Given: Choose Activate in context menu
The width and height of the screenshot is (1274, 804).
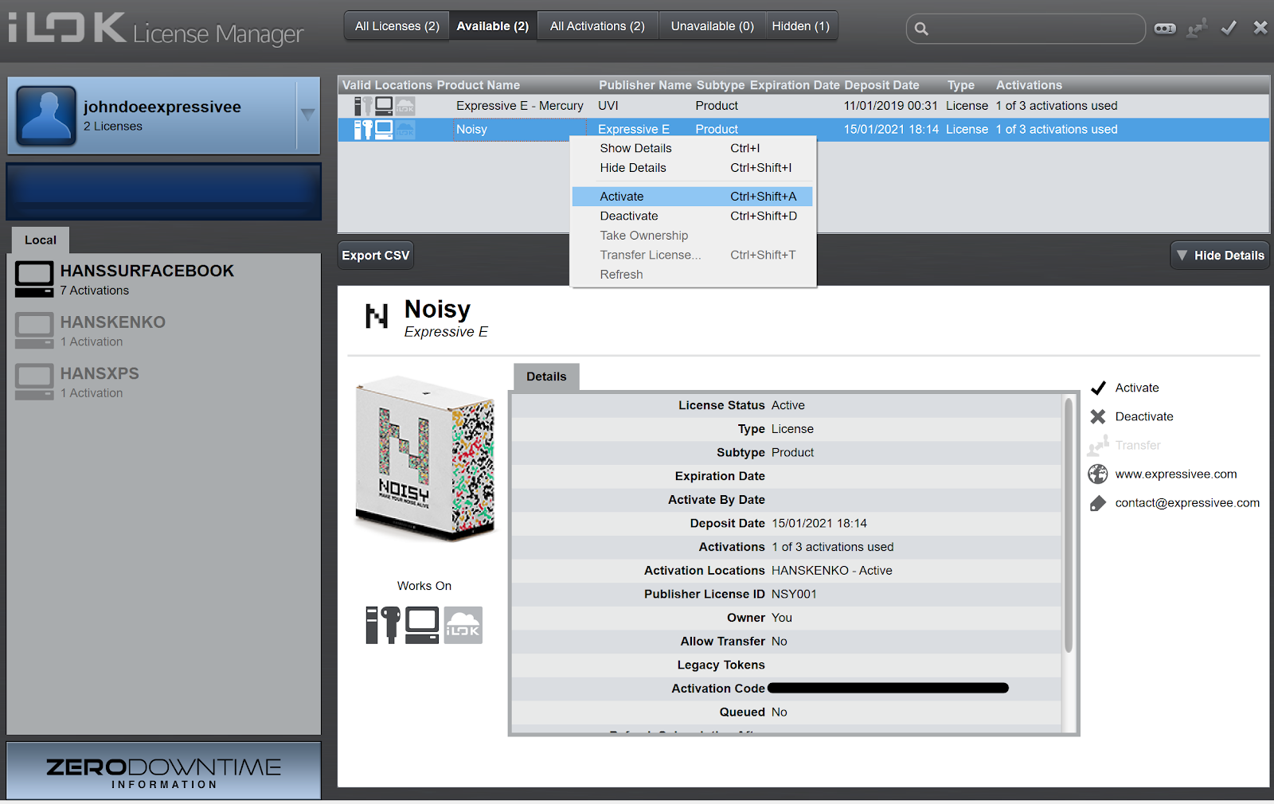Looking at the screenshot, I should coord(693,197).
